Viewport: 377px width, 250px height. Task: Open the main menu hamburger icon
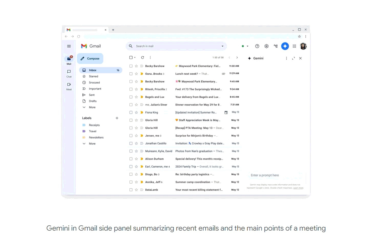(x=69, y=46)
